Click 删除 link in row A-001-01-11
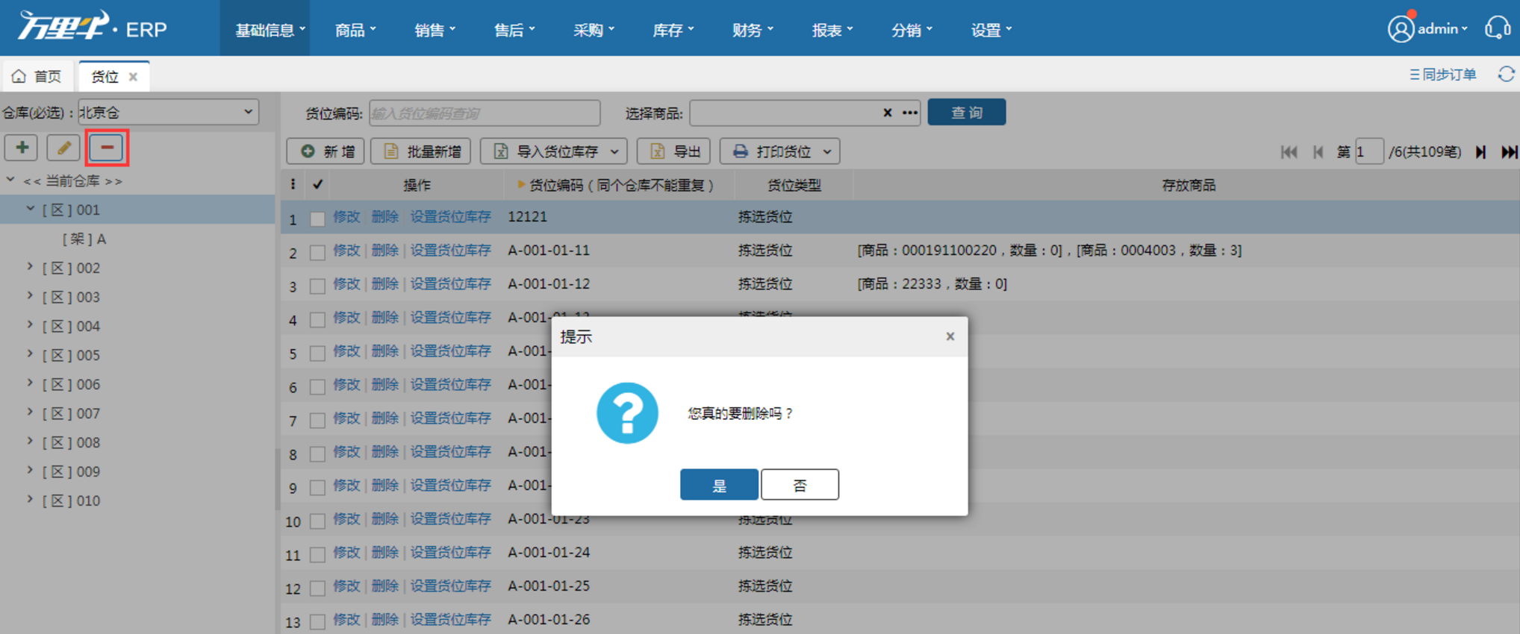This screenshot has height=634, width=1520. pyautogui.click(x=384, y=251)
